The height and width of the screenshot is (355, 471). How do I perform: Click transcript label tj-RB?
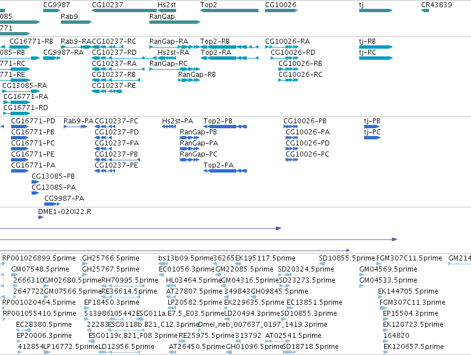368,41
